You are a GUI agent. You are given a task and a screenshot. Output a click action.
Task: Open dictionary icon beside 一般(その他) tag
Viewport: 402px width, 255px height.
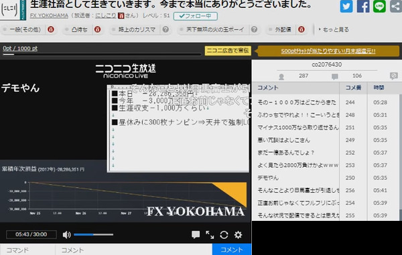(51, 29)
